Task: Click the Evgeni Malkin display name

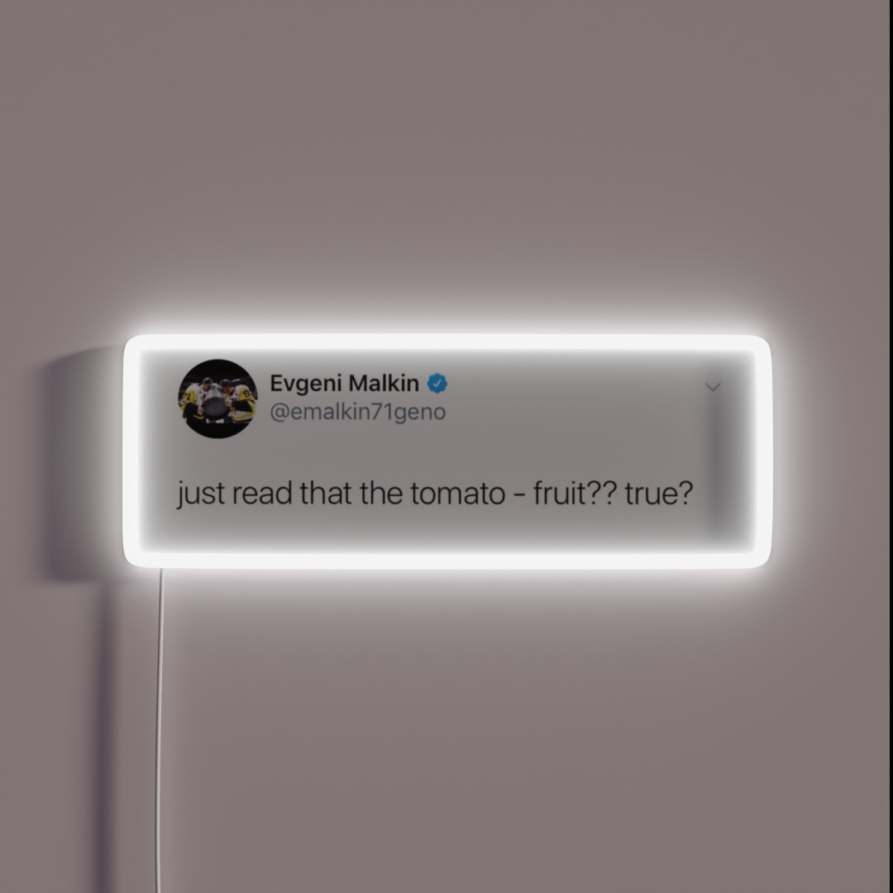Action: [344, 384]
